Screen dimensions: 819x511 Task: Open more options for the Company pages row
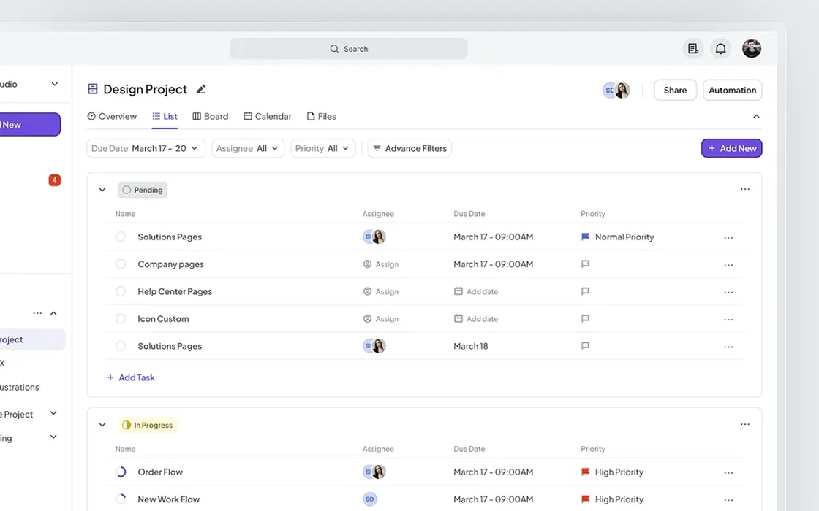click(728, 265)
